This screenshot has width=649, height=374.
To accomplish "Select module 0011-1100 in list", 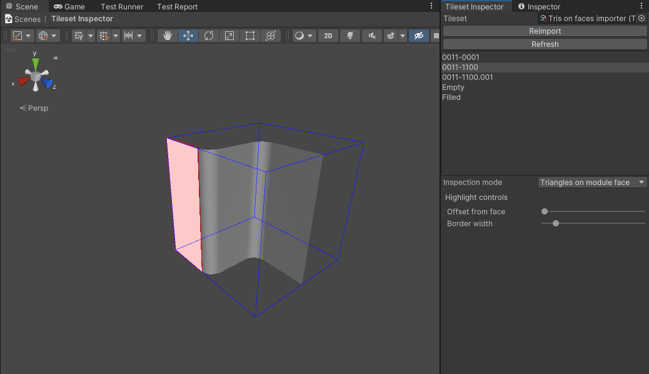I will pos(545,67).
